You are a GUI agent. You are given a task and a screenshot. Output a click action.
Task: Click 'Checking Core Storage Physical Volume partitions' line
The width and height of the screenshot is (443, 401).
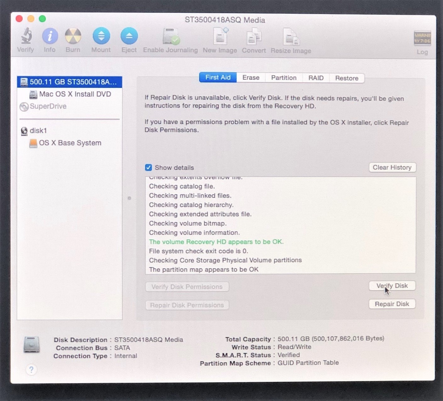pyautogui.click(x=225, y=260)
